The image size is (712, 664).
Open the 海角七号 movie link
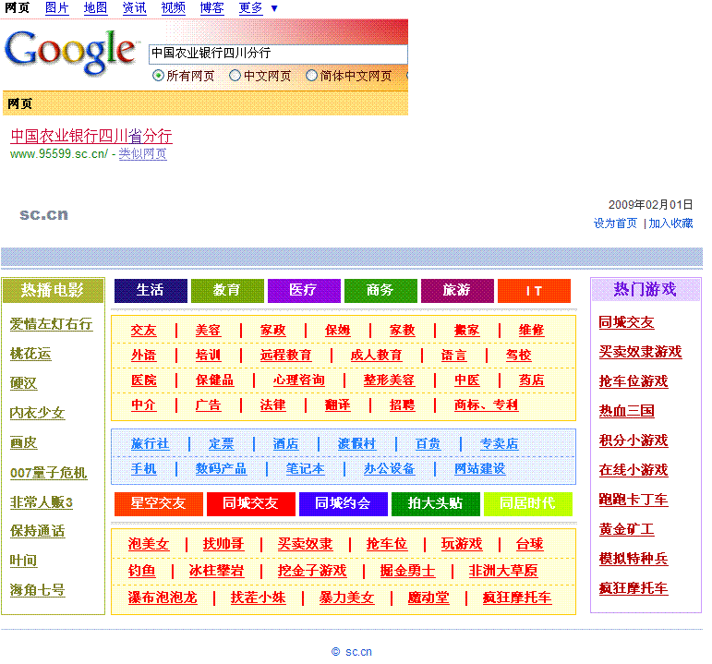tap(37, 590)
